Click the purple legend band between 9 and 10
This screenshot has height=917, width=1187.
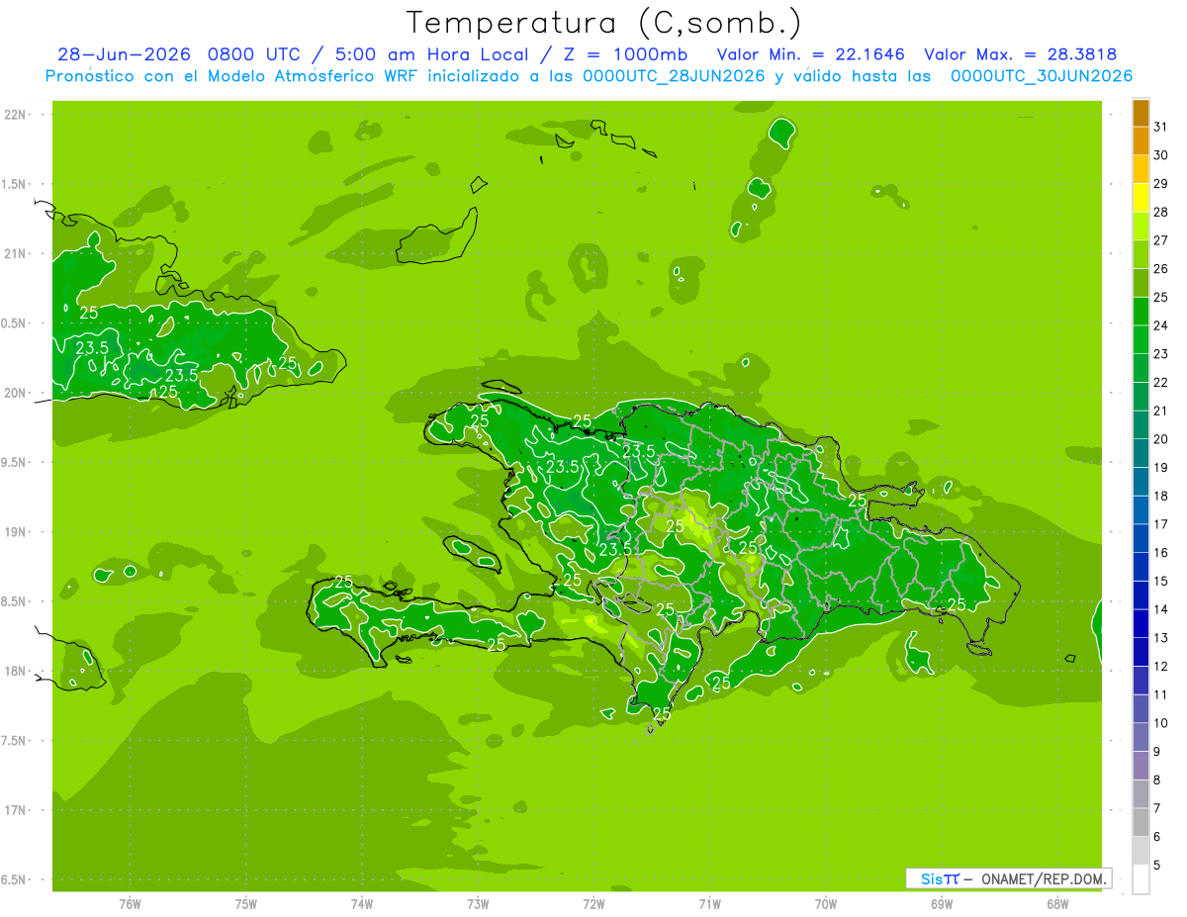[x=1141, y=737]
